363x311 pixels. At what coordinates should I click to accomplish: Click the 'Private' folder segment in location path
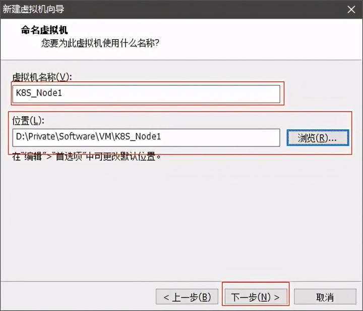(39, 136)
